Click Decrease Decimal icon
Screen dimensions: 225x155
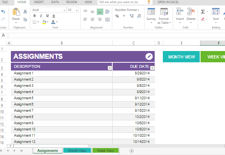pyautogui.click(x=139, y=16)
